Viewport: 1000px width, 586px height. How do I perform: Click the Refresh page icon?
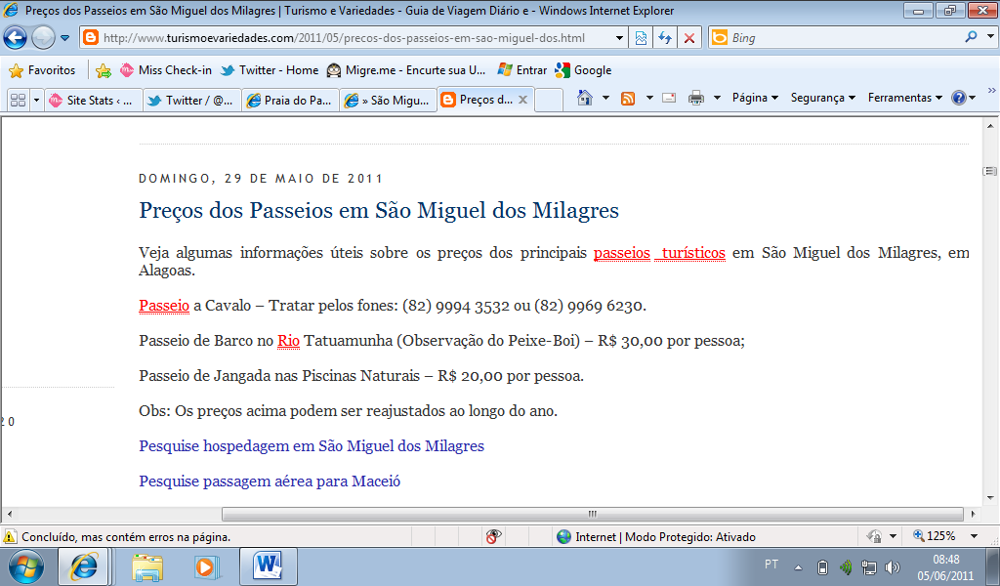(665, 38)
